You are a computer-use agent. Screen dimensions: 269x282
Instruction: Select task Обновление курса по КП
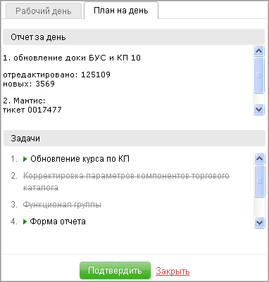[80, 159]
